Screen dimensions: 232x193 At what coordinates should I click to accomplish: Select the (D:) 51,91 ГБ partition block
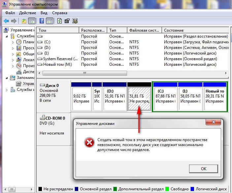(115, 96)
